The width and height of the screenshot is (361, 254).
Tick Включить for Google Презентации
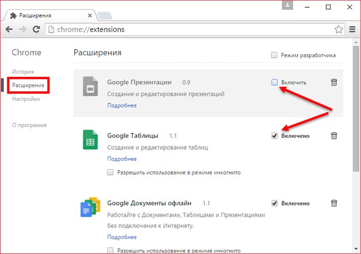click(x=274, y=82)
